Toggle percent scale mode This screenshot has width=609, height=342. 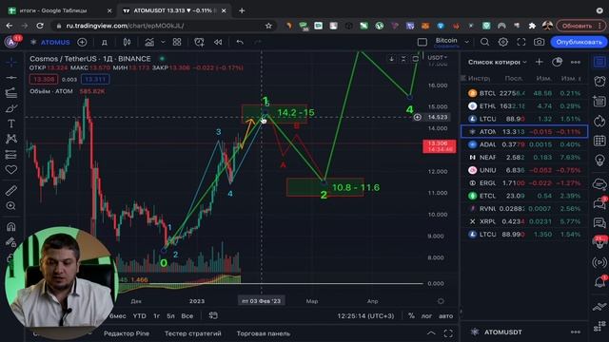411,316
